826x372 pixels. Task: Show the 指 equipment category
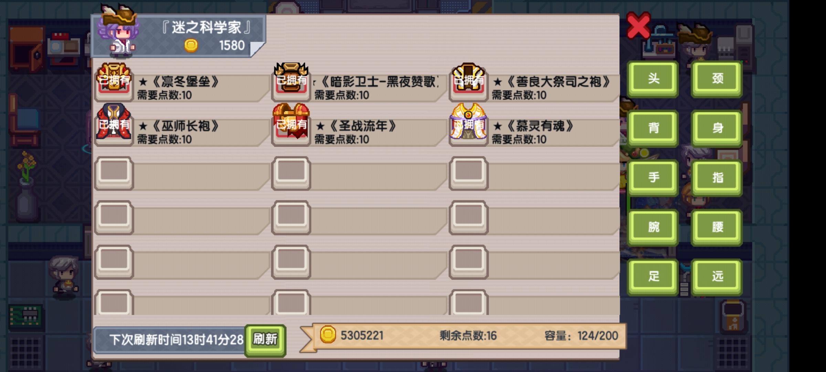pyautogui.click(x=717, y=177)
